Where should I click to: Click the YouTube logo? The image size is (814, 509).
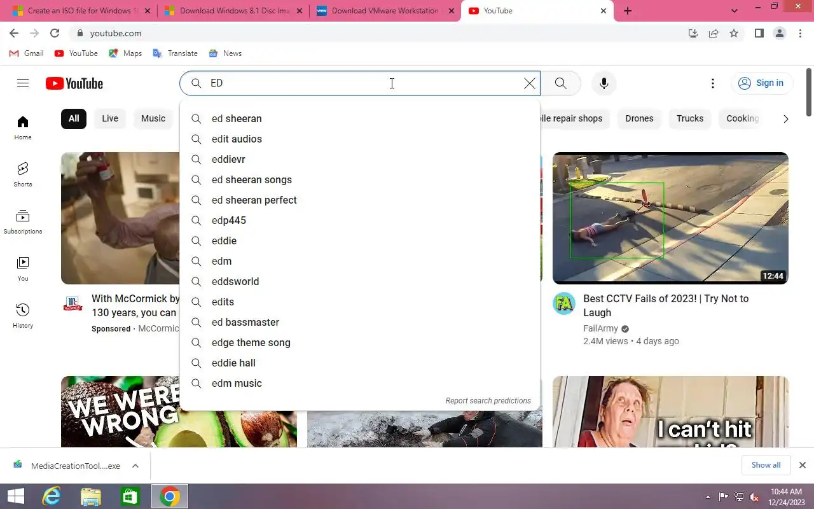(74, 83)
